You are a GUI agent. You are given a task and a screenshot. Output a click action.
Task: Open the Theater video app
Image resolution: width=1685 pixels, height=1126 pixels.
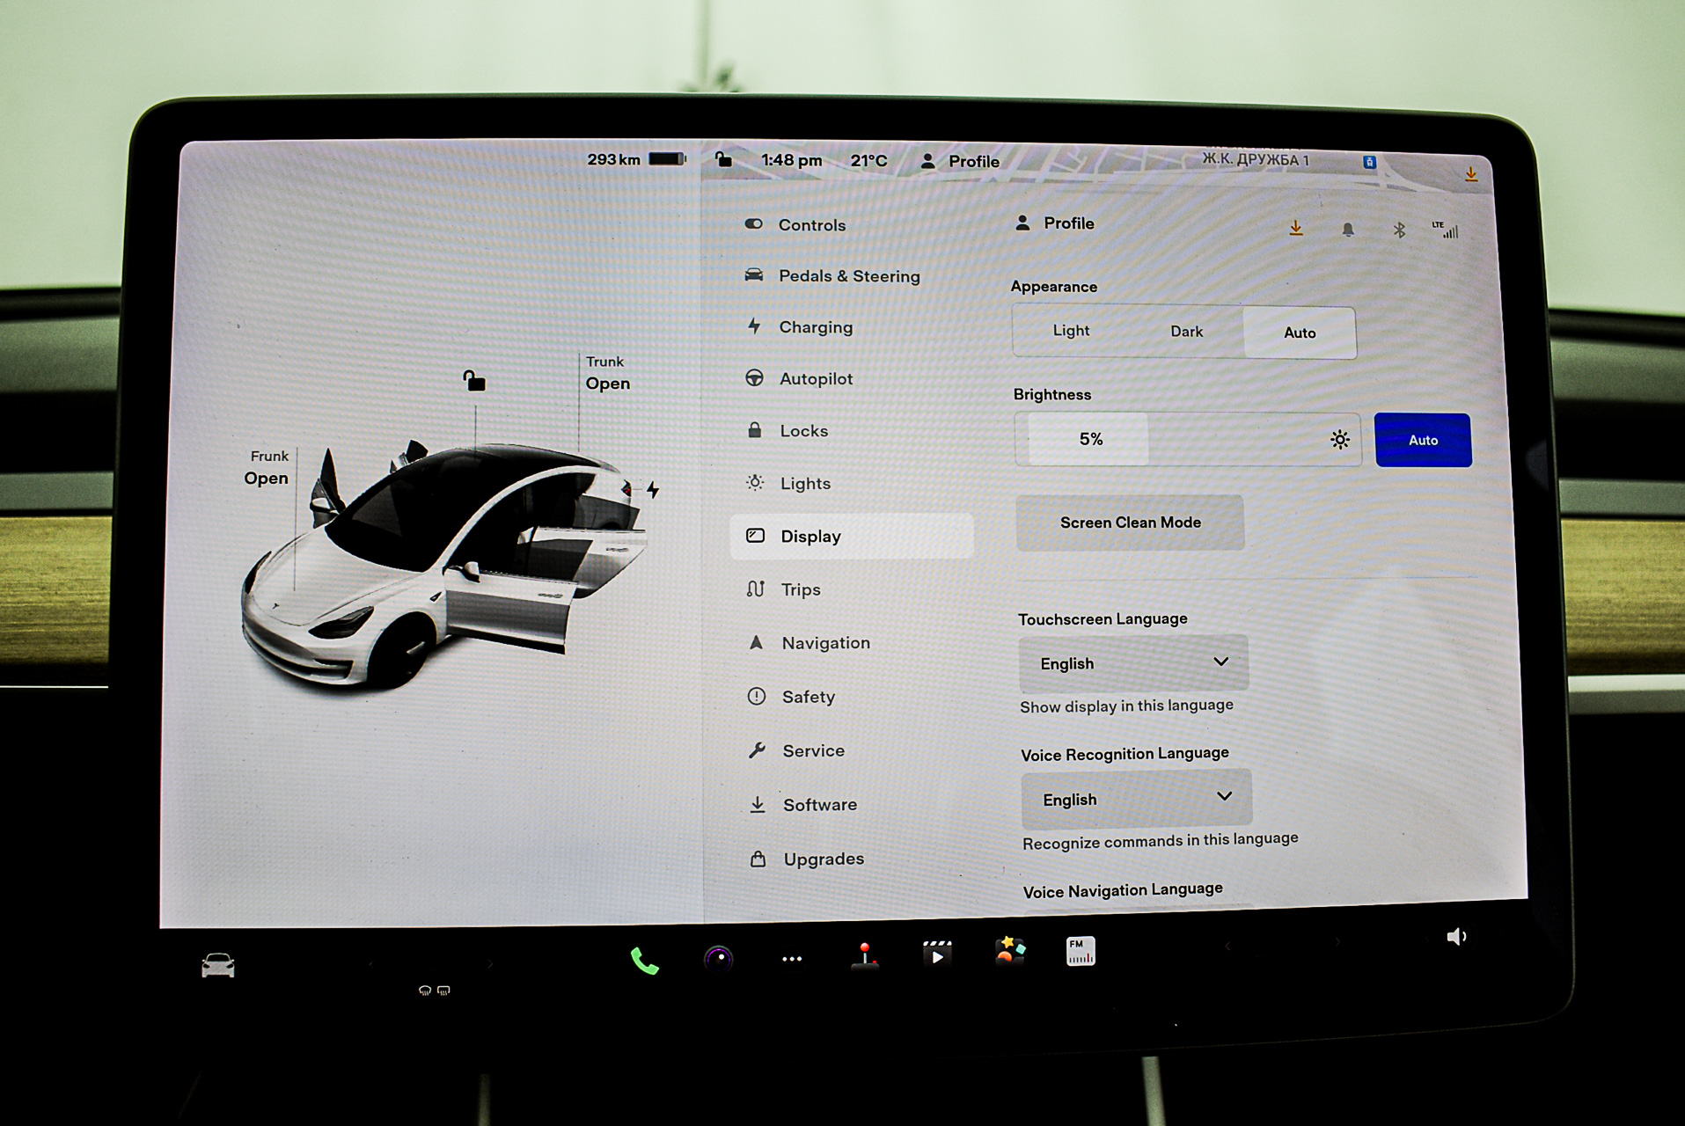pos(937,954)
